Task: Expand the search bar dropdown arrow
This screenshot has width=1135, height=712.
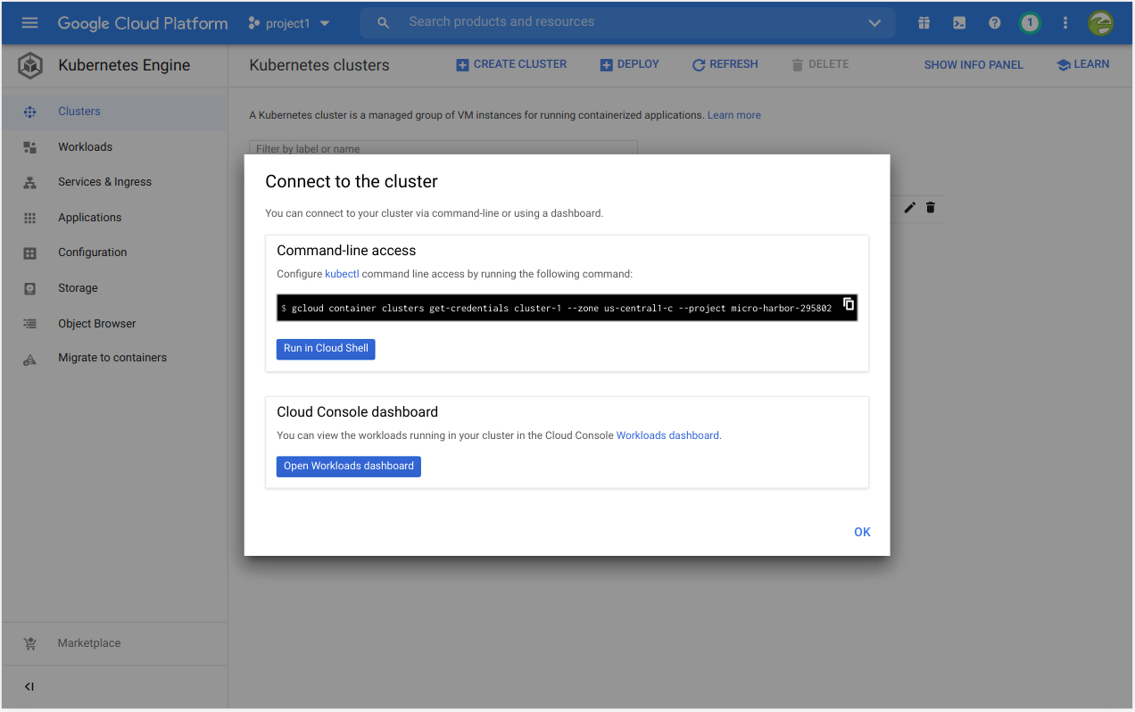Action: [x=874, y=23]
